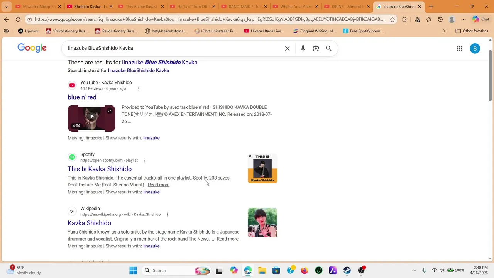Viewport: 494px width, 278px height.
Task: Click the magnifier search button
Action: click(x=328, y=48)
